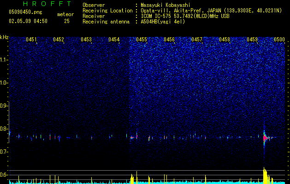This screenshot has width=290, height=184.
Task: Click the 'meteor' label
Action: click(65, 14)
